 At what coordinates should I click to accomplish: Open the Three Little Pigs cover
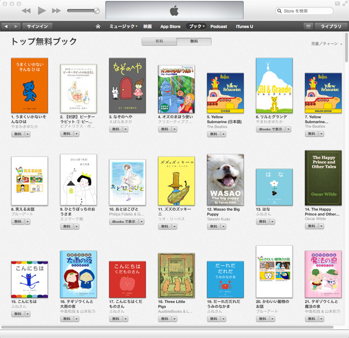(x=176, y=275)
